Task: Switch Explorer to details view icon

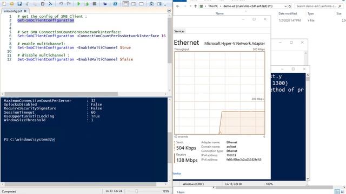Action: [x=337, y=192]
